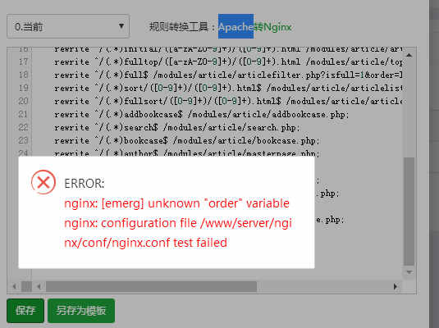
Task: Place cursor on the search.php rewrite line
Action: (177, 127)
